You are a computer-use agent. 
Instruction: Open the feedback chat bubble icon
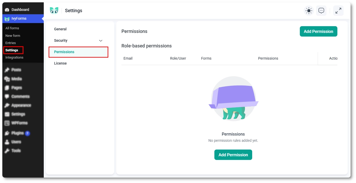tap(321, 11)
